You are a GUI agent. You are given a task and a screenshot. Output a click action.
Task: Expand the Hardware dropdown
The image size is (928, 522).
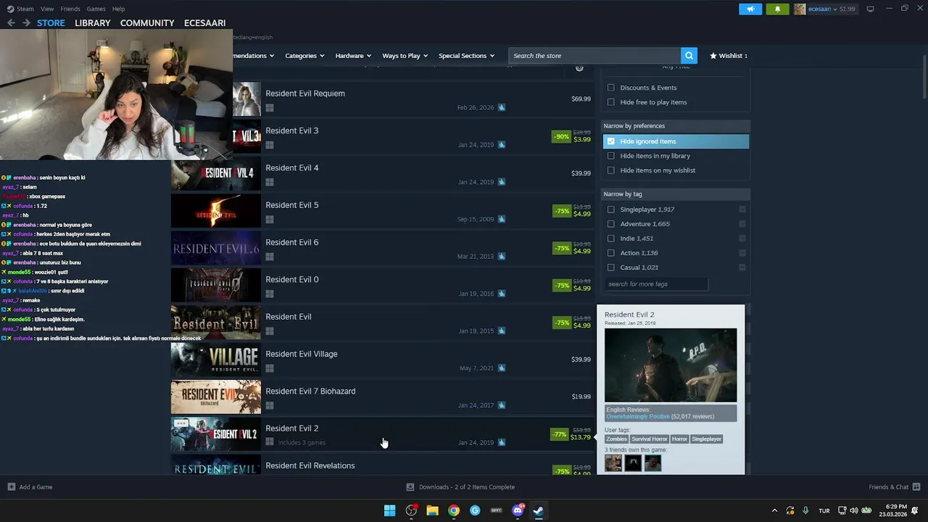coord(353,56)
